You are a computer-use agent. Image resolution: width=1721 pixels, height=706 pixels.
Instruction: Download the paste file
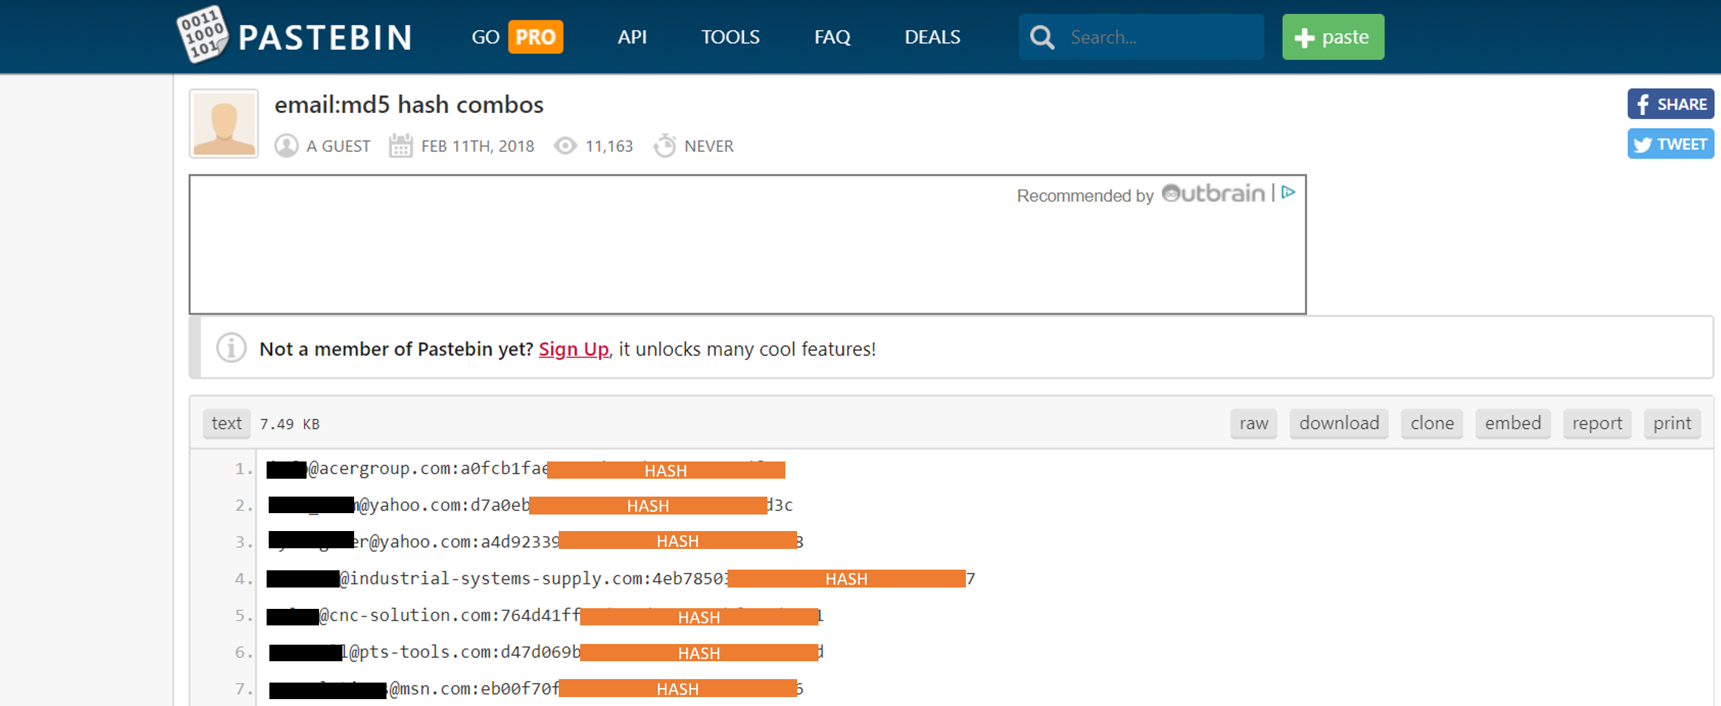pyautogui.click(x=1339, y=424)
